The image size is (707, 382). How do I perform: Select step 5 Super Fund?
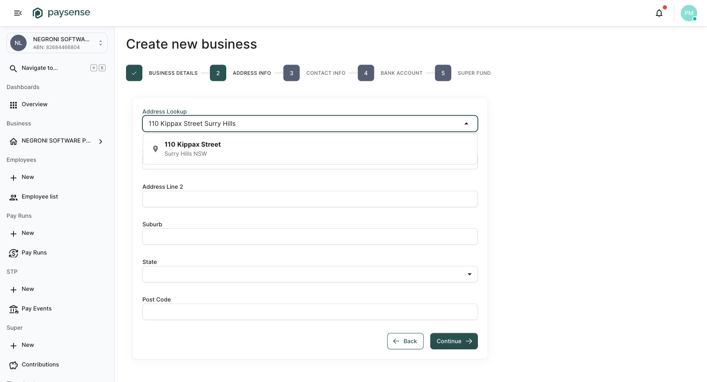point(443,73)
